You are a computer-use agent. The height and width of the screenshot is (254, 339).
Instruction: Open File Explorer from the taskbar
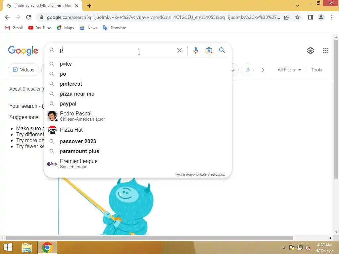(26, 247)
